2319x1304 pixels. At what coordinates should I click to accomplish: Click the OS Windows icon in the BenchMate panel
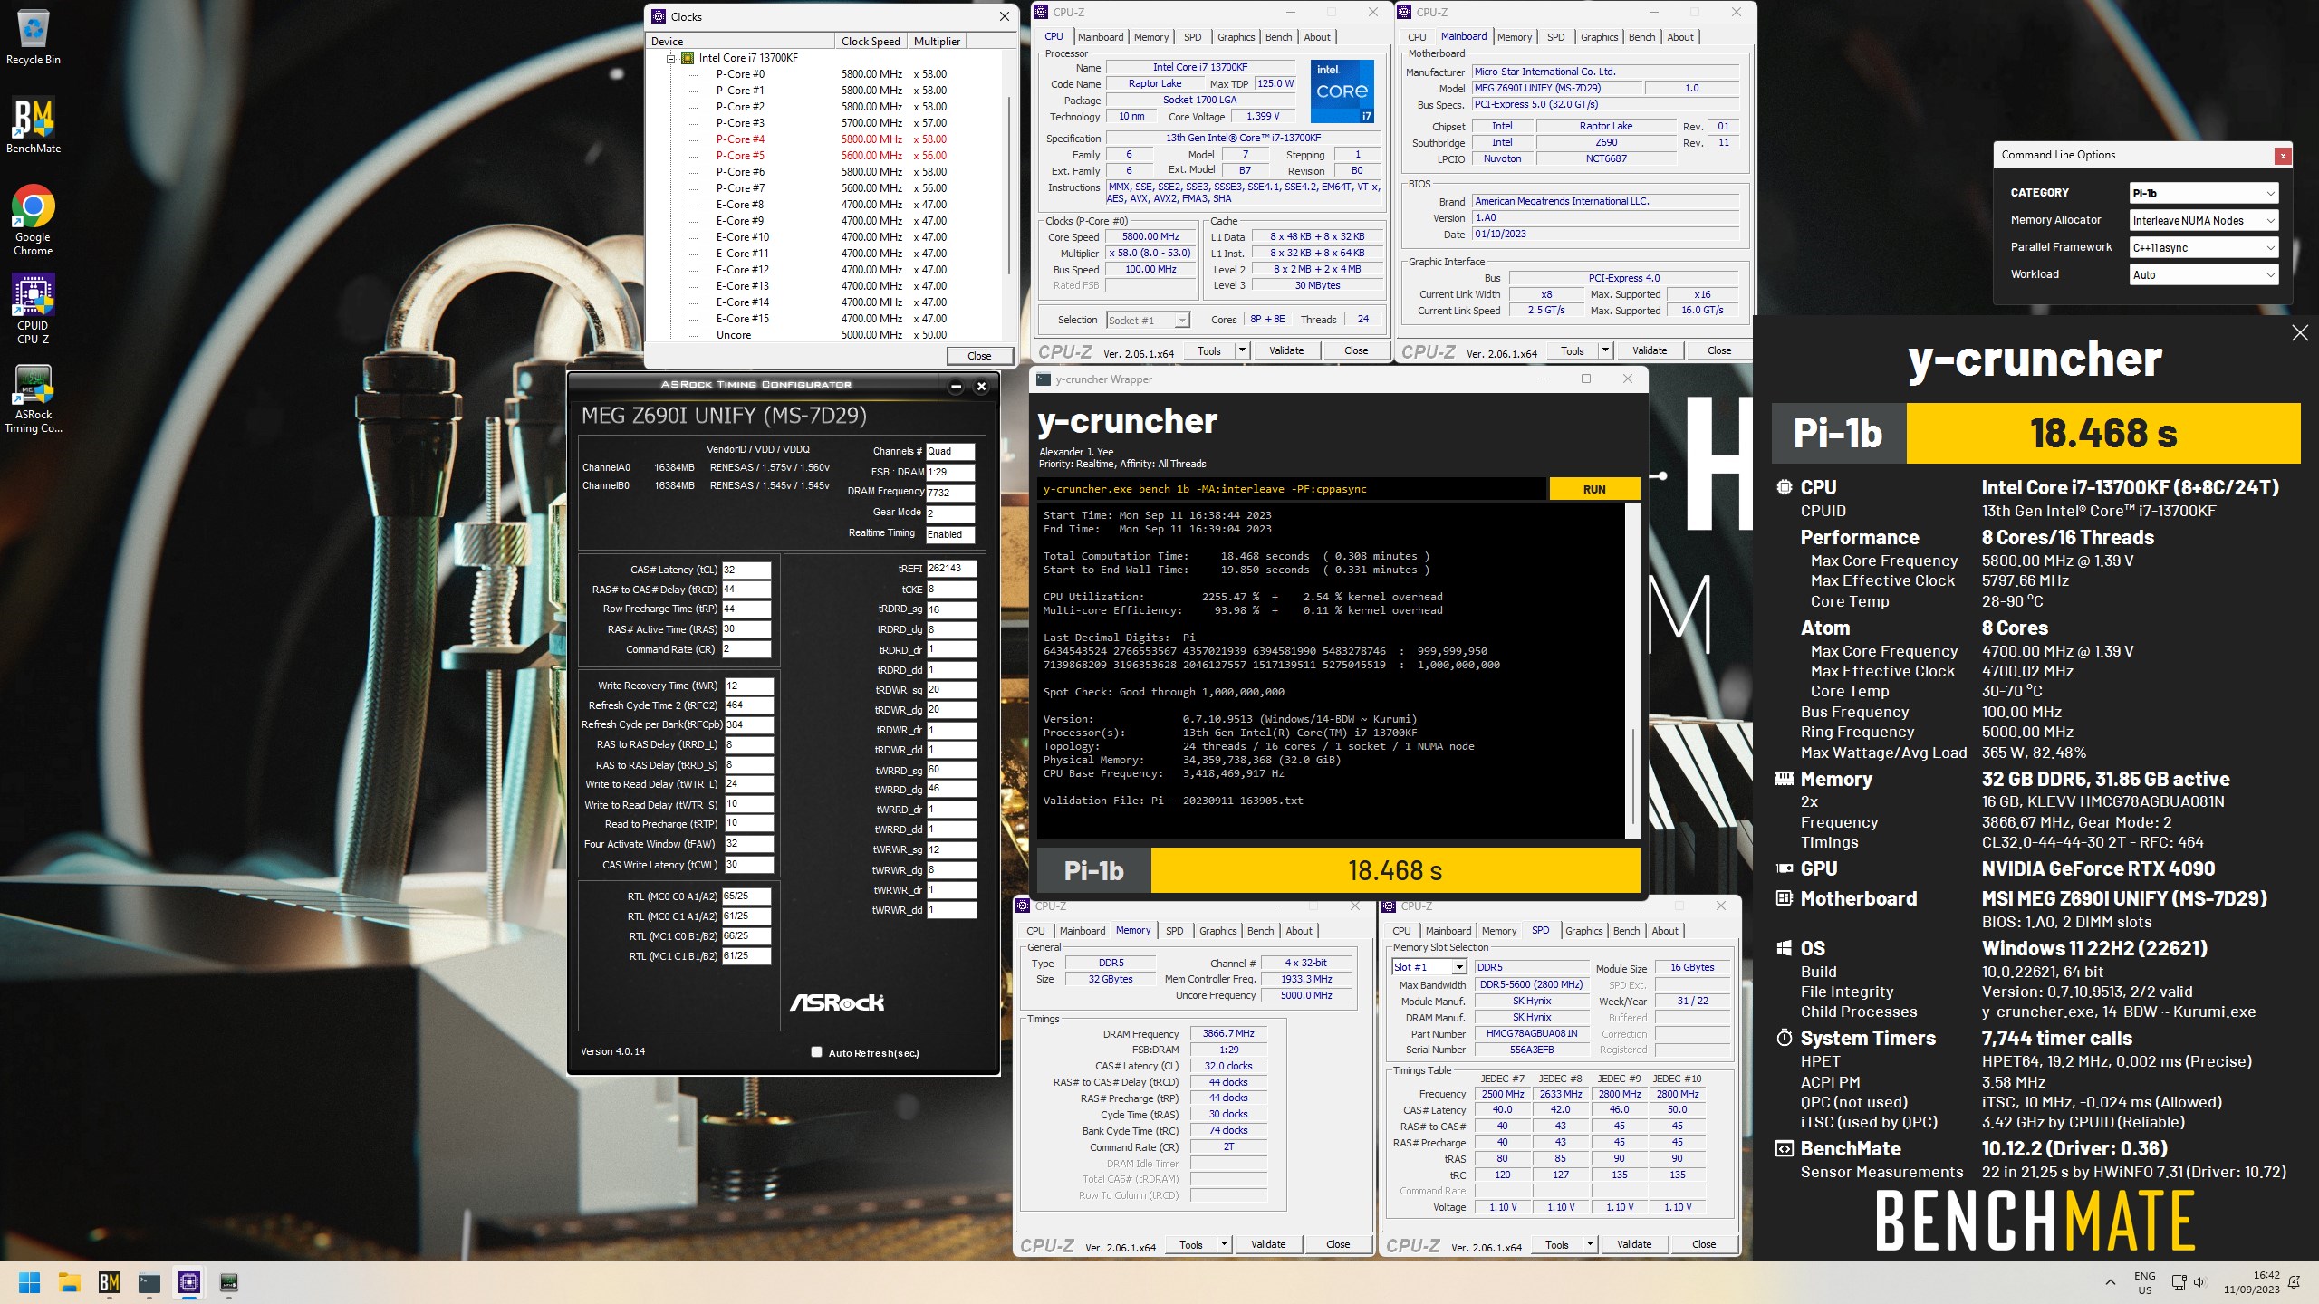[x=1784, y=948]
